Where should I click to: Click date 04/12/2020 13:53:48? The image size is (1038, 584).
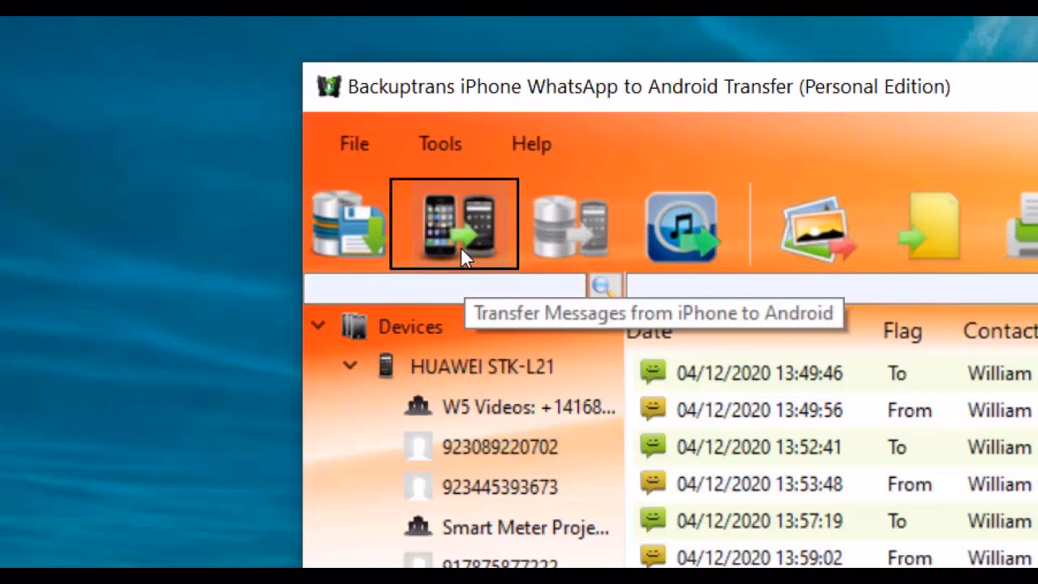tap(760, 484)
